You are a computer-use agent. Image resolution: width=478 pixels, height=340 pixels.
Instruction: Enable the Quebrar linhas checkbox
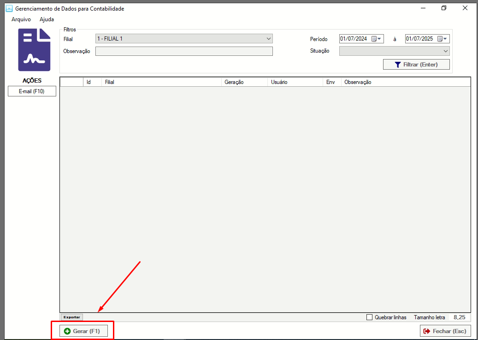pyautogui.click(x=369, y=317)
